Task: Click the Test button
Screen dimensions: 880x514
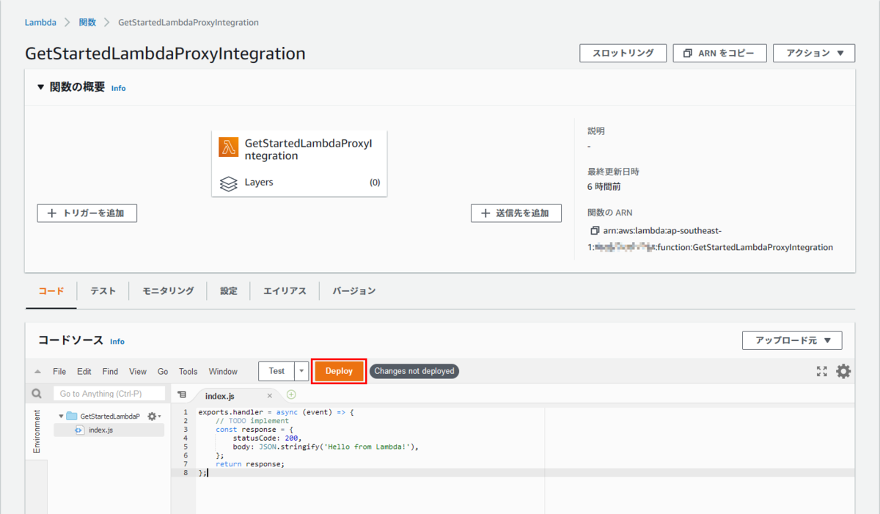Action: click(276, 371)
